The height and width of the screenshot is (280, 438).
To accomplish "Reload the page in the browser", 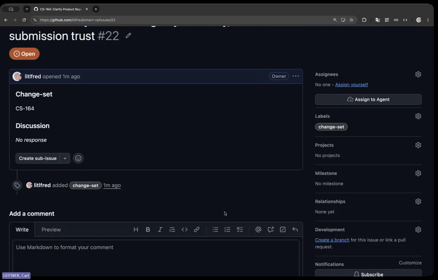I will click(x=24, y=20).
